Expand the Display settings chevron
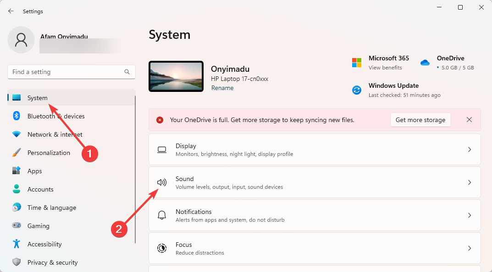Screen dimensions: 492x272 (470, 149)
